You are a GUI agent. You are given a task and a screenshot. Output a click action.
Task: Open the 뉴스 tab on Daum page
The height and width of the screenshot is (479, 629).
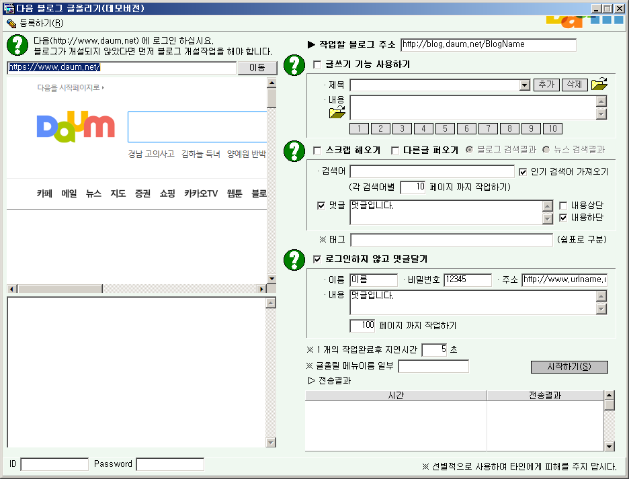93,193
